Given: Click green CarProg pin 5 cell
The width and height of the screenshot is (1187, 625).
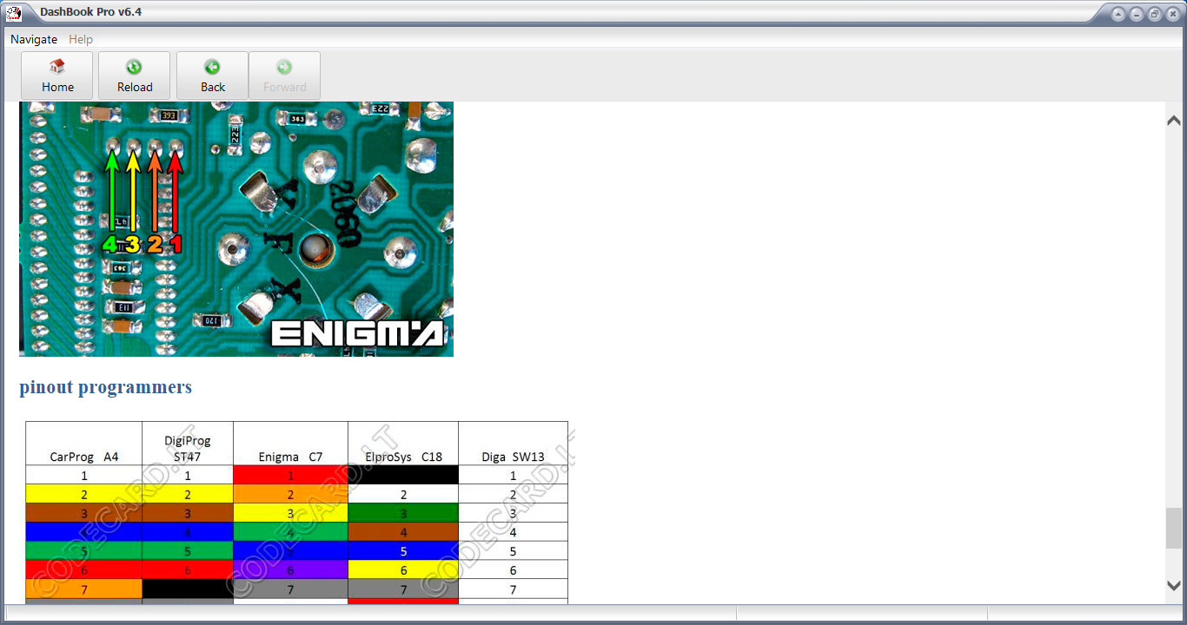Looking at the screenshot, I should click(x=84, y=551).
